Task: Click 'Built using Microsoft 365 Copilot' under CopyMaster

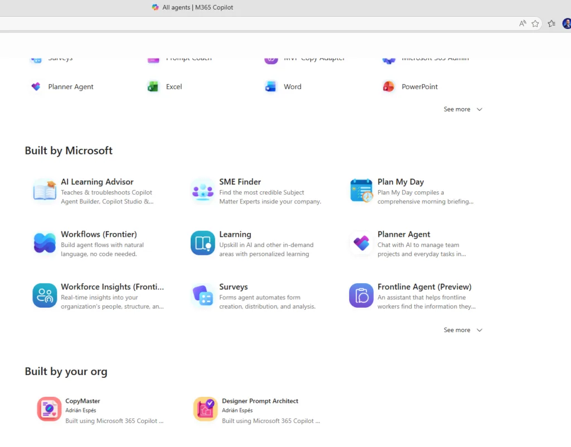Action: click(114, 421)
